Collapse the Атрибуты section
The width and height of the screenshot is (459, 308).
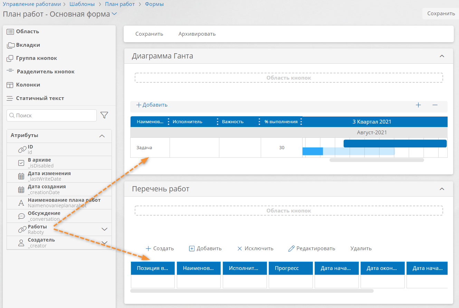tap(102, 136)
